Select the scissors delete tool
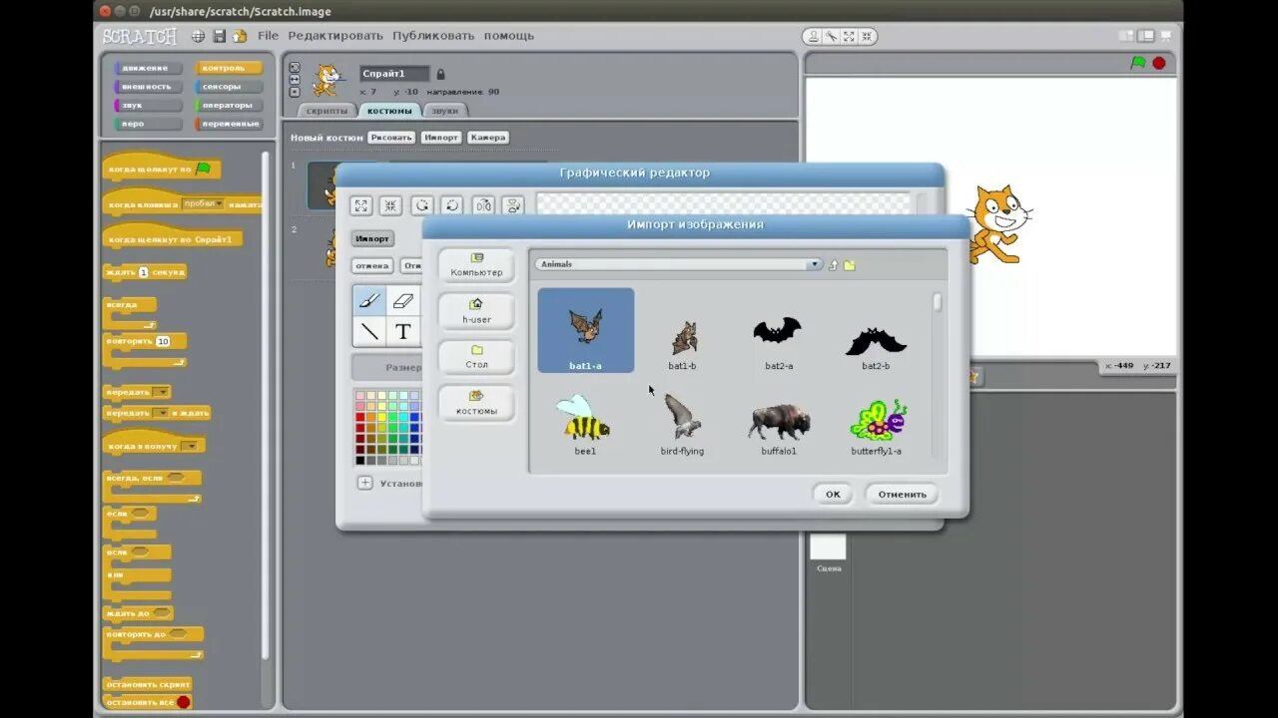Image resolution: width=1278 pixels, height=718 pixels. tap(831, 36)
